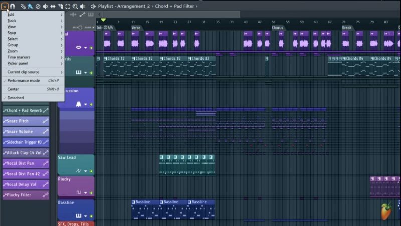
Task: Select the marquee Select tool
Action: click(x=68, y=6)
